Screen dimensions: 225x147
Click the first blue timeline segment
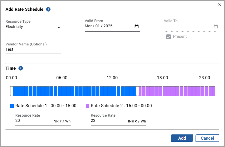(15, 91)
